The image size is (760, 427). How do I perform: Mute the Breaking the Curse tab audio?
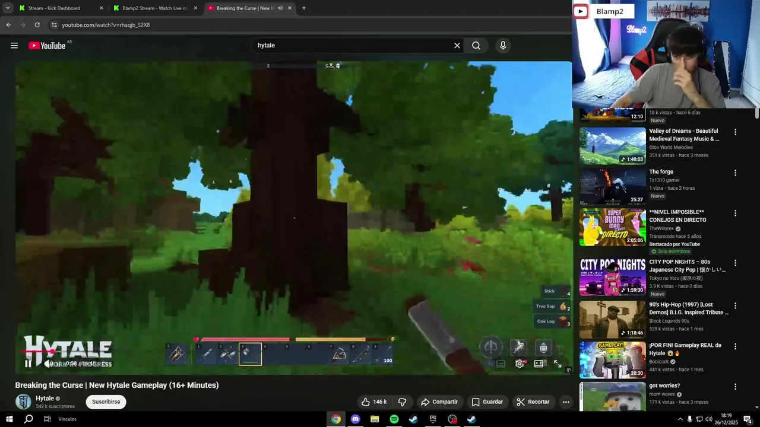[x=280, y=8]
